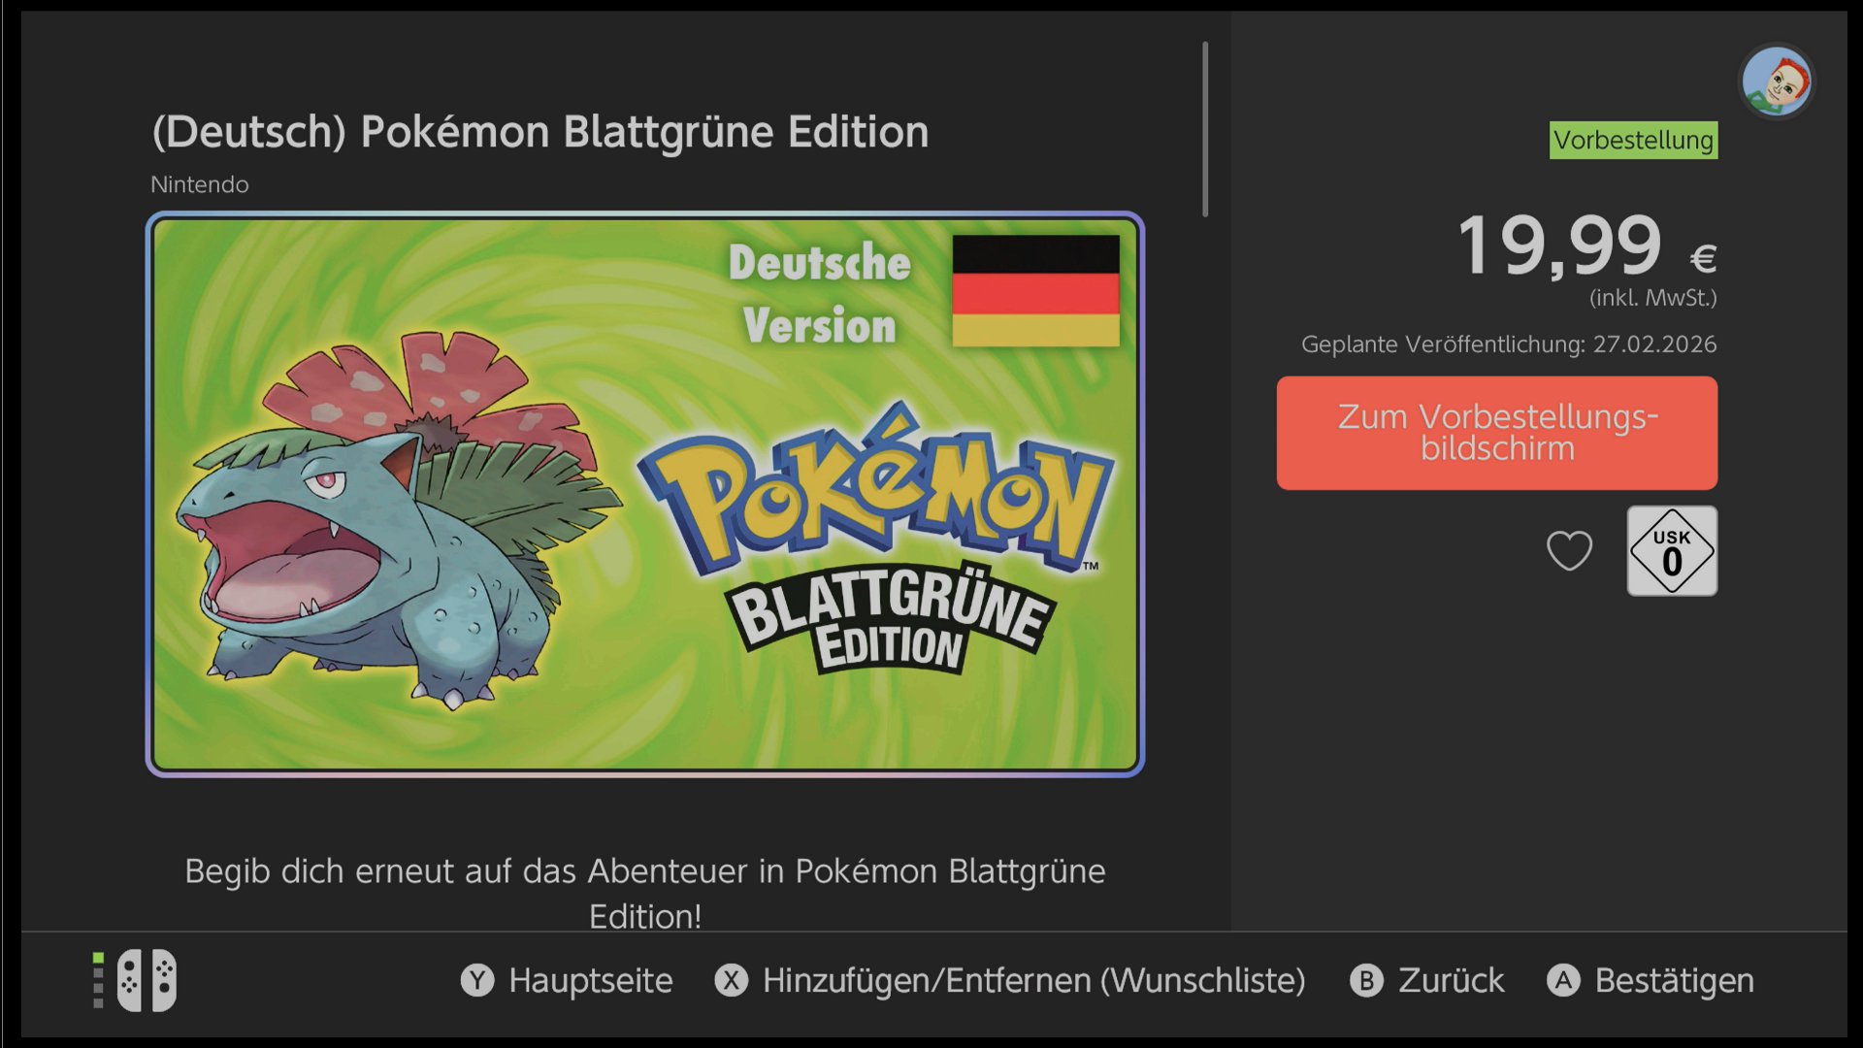The width and height of the screenshot is (1863, 1048).
Task: Toggle the heart wishlist icon
Action: point(1569,550)
